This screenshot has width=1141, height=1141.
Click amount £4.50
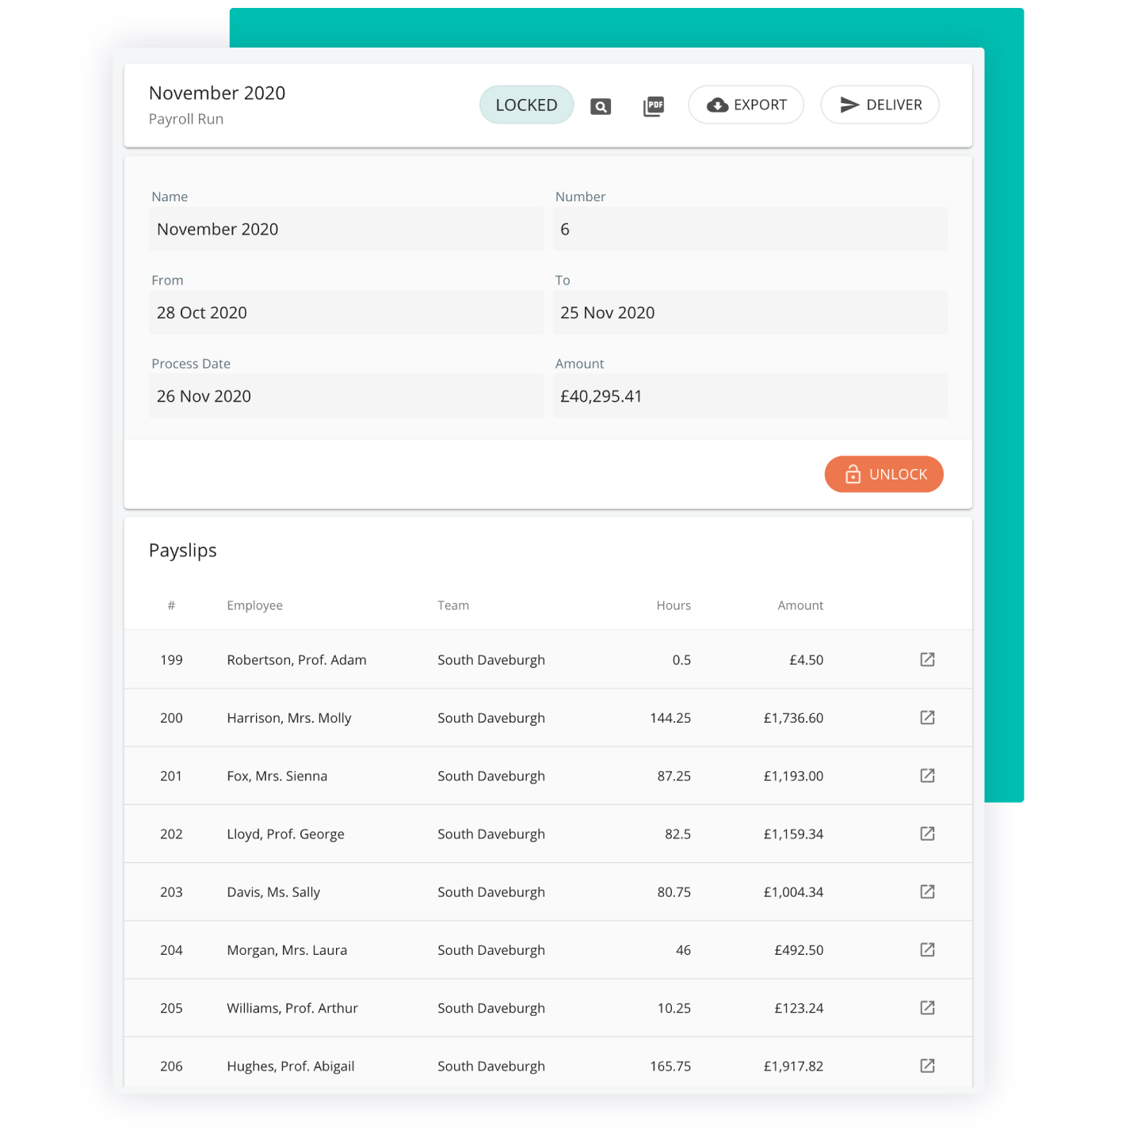[806, 660]
